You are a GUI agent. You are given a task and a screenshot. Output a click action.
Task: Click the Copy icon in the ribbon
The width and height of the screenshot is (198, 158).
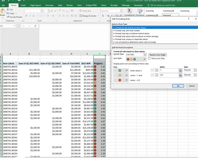pos(8,13)
